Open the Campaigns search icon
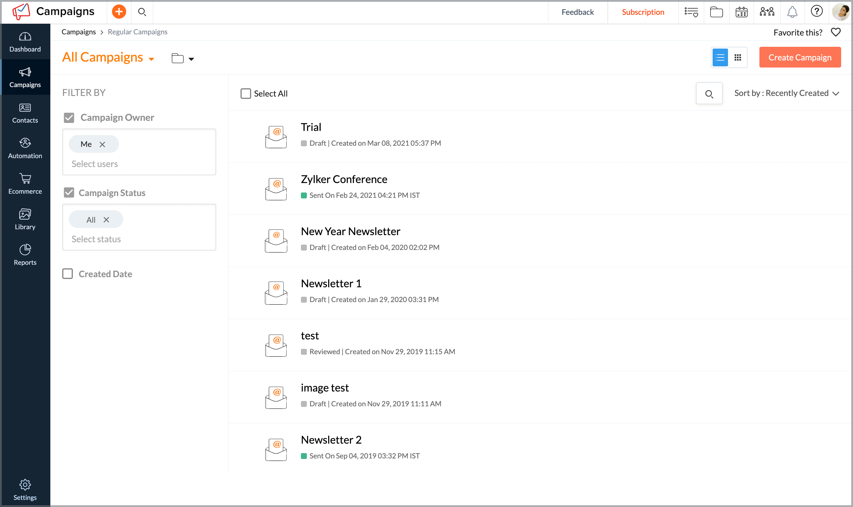The image size is (853, 507). (x=142, y=12)
